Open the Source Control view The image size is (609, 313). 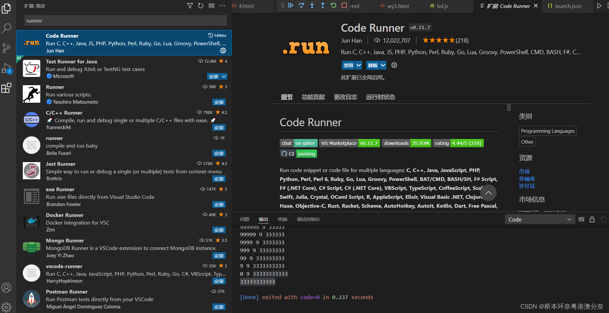coord(6,48)
